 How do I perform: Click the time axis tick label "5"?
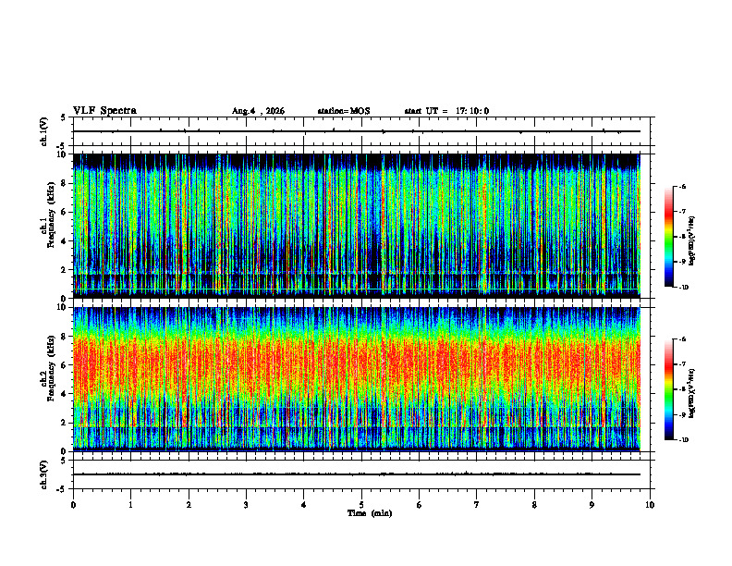point(361,505)
